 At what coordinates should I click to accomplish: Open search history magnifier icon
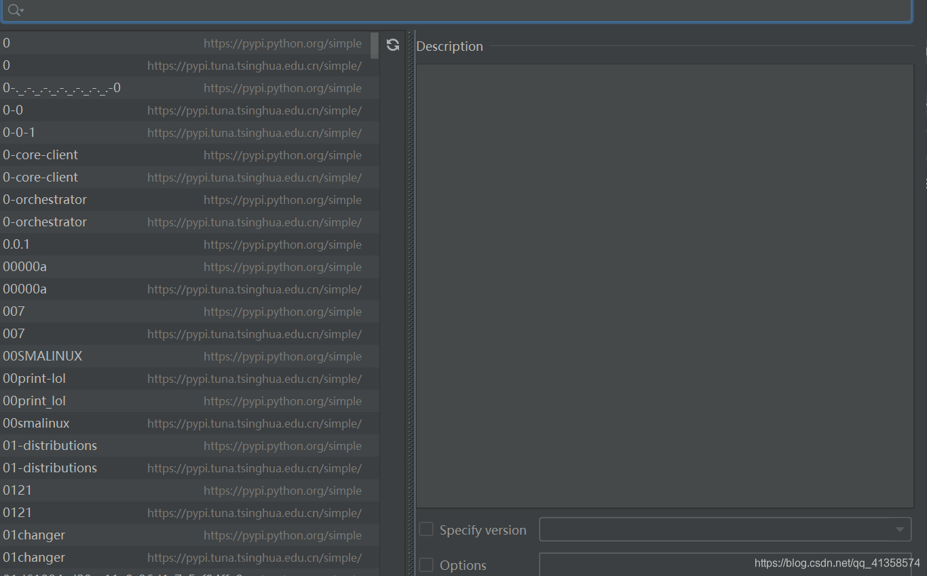tap(16, 10)
